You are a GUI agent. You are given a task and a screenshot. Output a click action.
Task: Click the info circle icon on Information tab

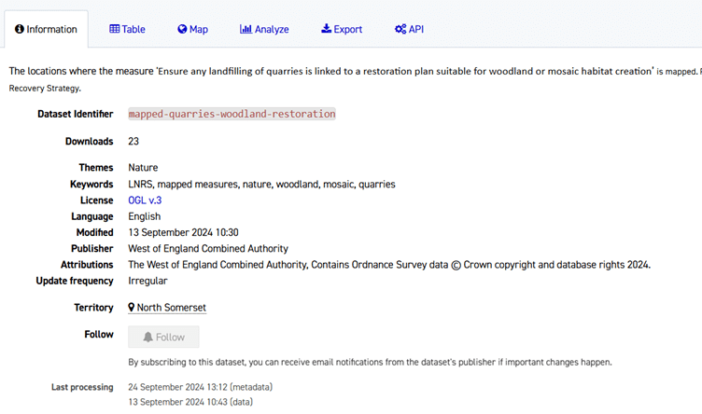coord(20,30)
